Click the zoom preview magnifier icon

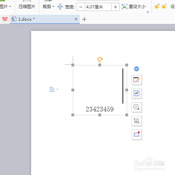(x=136, y=107)
